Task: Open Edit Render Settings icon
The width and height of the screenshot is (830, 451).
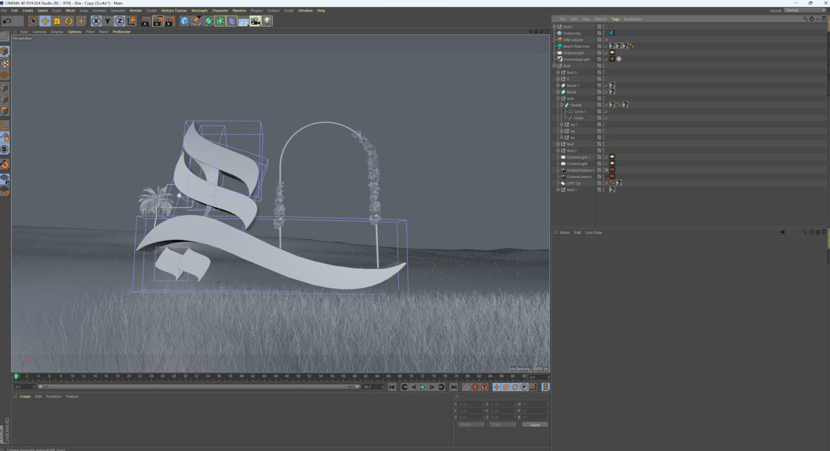Action: coord(169,21)
